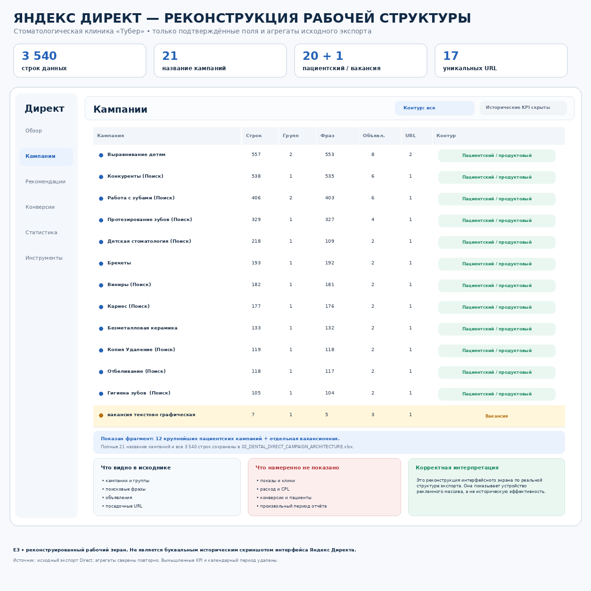The height and width of the screenshot is (591, 591).
Task: Click the dot beside Гигиена зубов (Поиск)
Action: coord(101,394)
